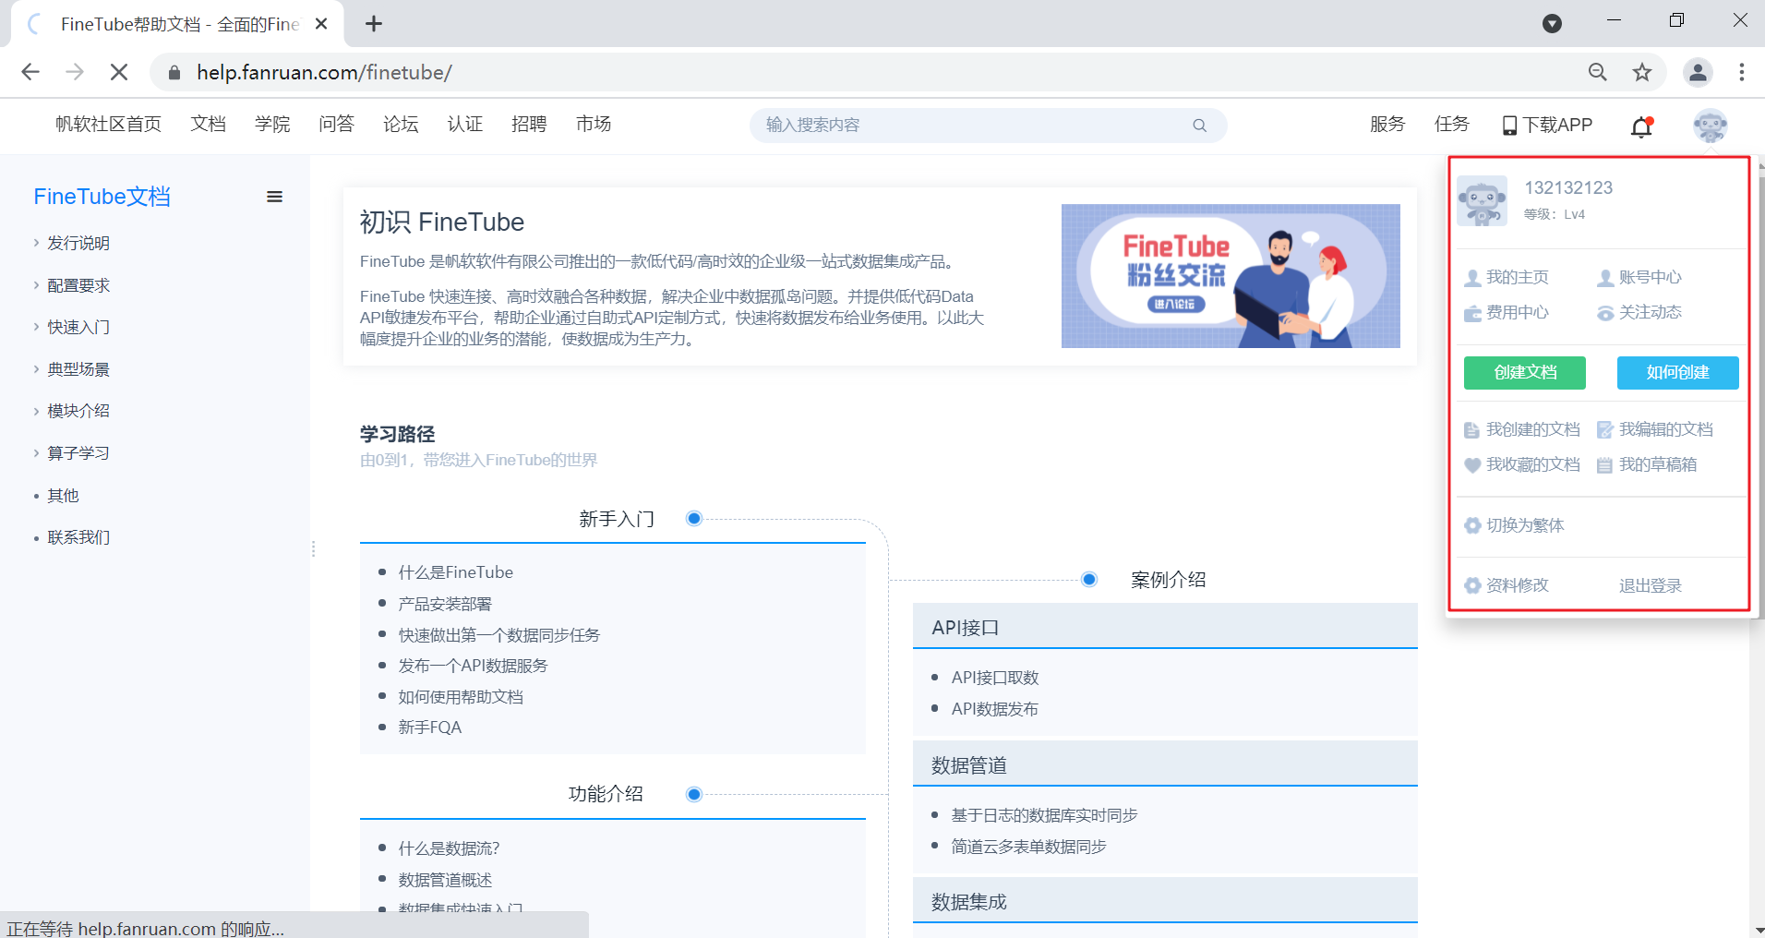Click the green 创建文档 button
This screenshot has width=1765, height=938.
(1525, 373)
